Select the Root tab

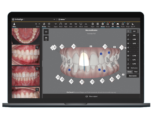(x=136, y=72)
